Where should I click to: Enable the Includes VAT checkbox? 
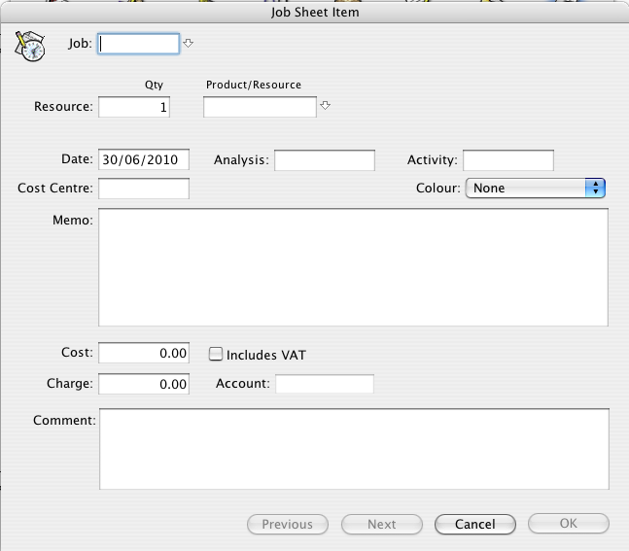(216, 354)
